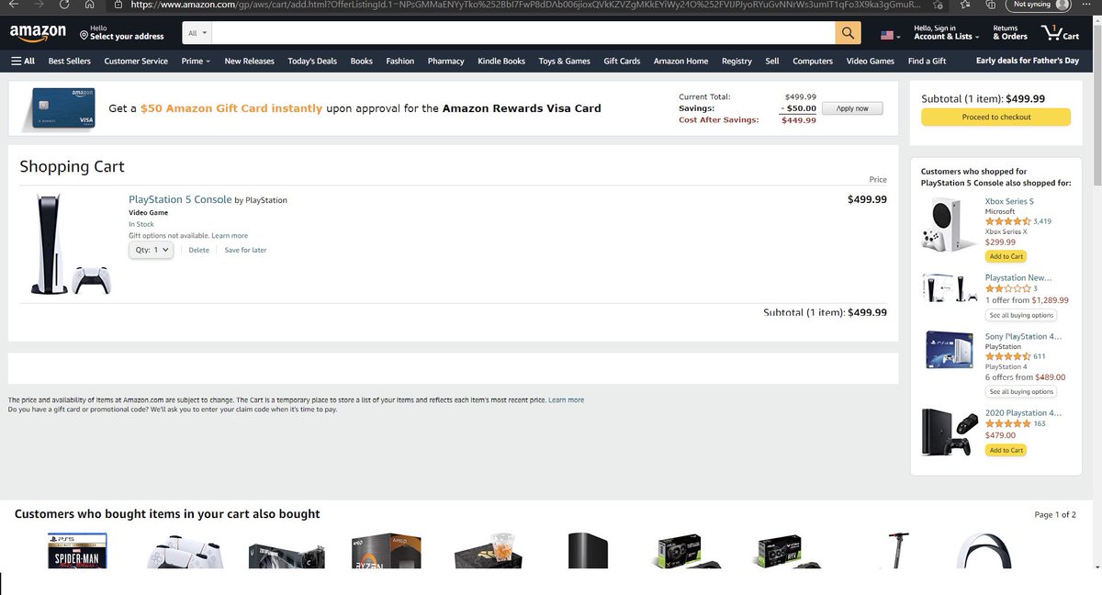Click the Apply now button
Image resolution: width=1102 pixels, height=595 pixels.
click(x=852, y=108)
